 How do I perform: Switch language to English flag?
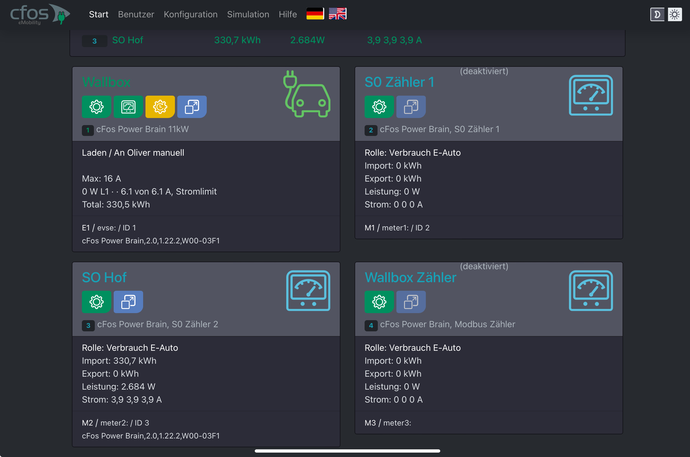(337, 14)
